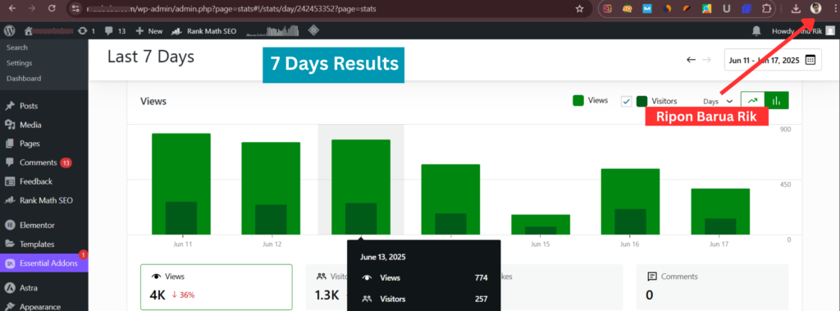840x311 pixels.
Task: Open the updates icon showing 1
Action: (86, 31)
